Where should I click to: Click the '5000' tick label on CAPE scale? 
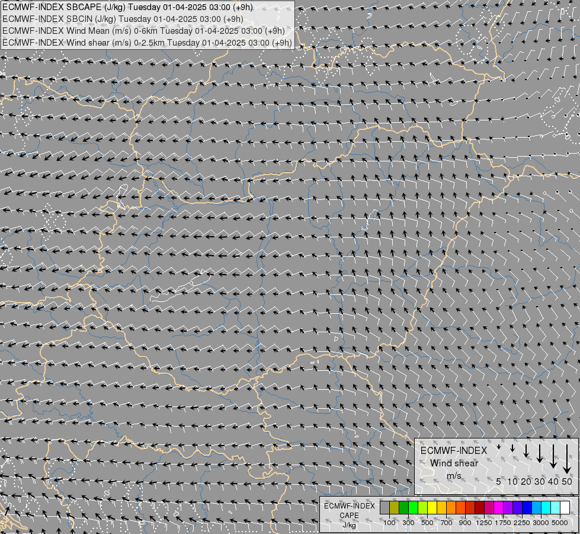pyautogui.click(x=560, y=523)
